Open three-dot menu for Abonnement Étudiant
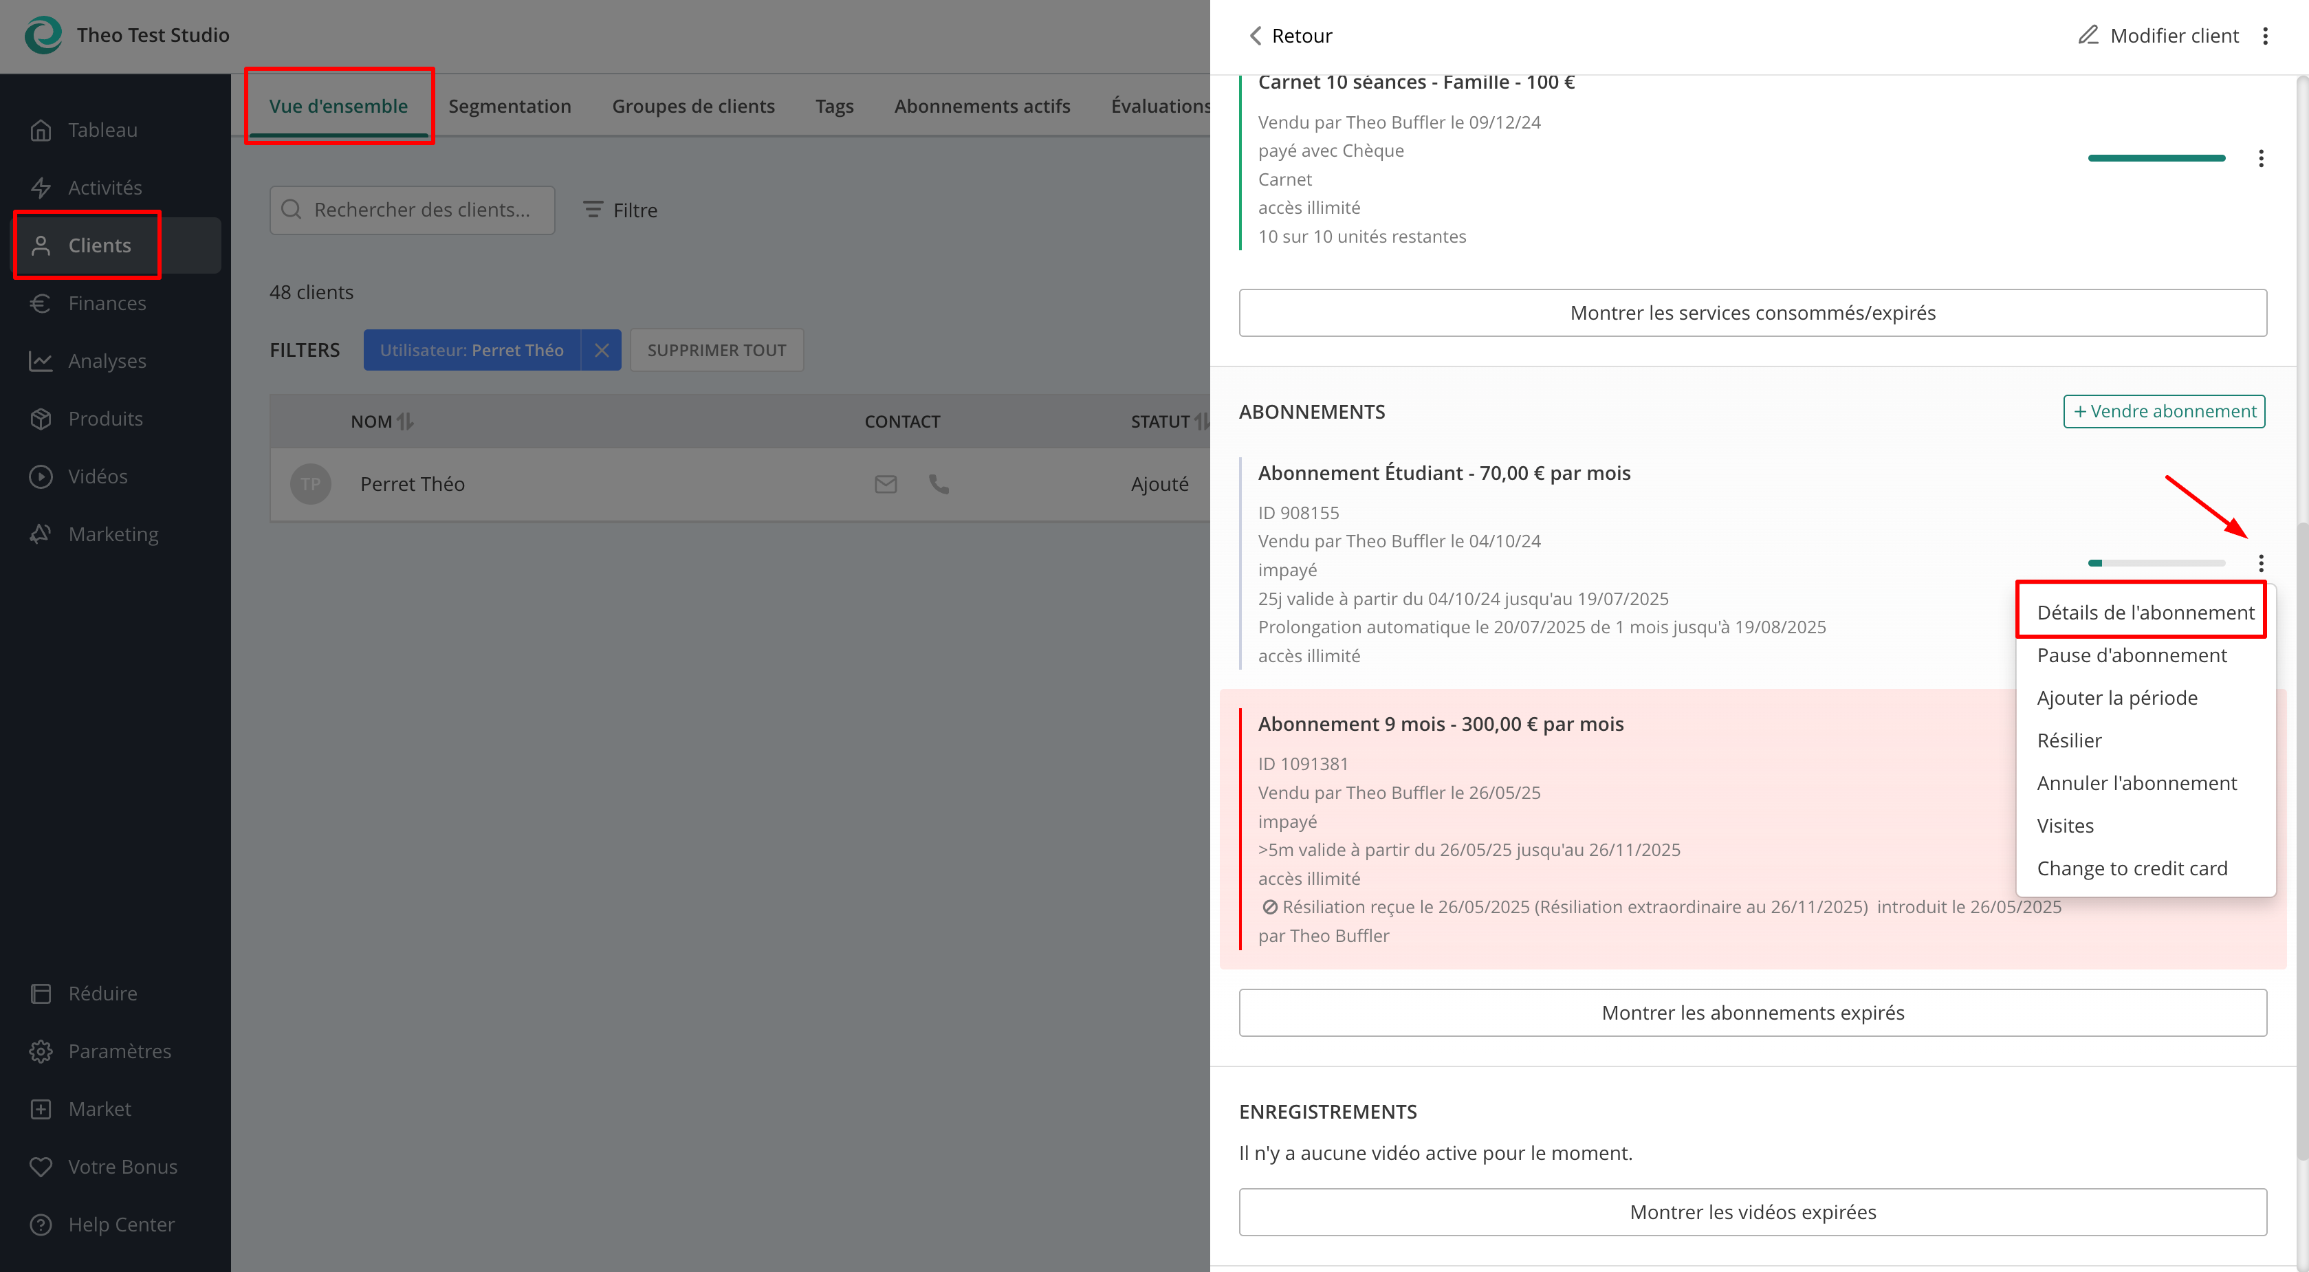The width and height of the screenshot is (2309, 1272). [x=2261, y=563]
